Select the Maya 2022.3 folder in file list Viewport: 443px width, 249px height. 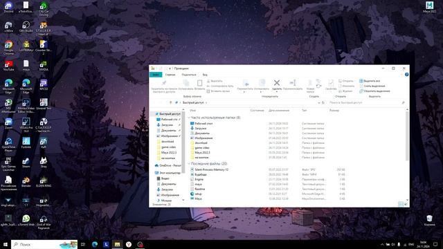(x=200, y=152)
